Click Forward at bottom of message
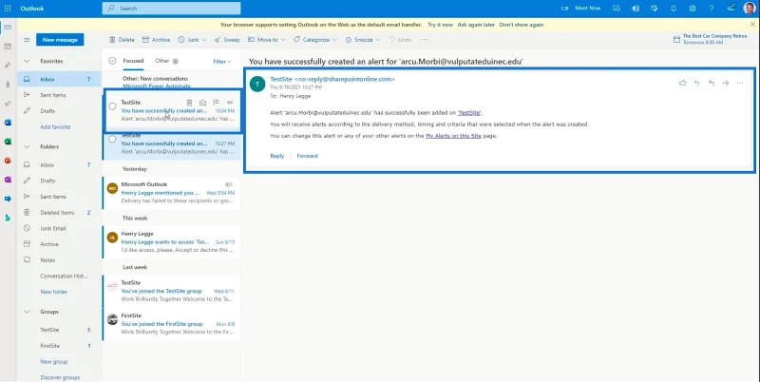The image size is (760, 382). point(307,156)
